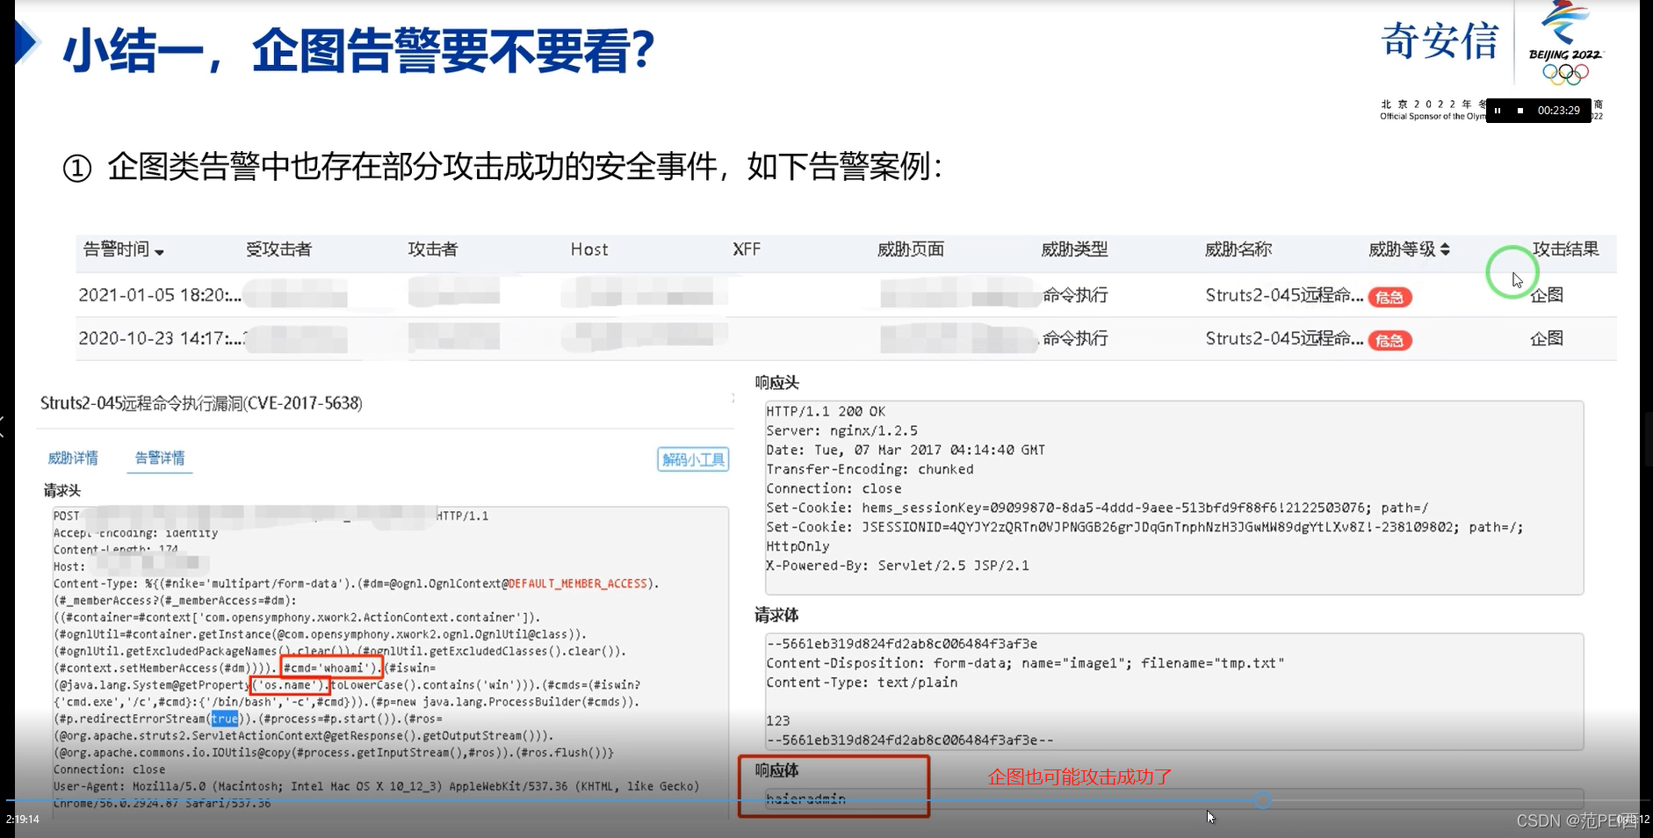This screenshot has height=838, width=1653.
Task: Sort by 告警时间 dropdown arrow
Action: click(160, 252)
